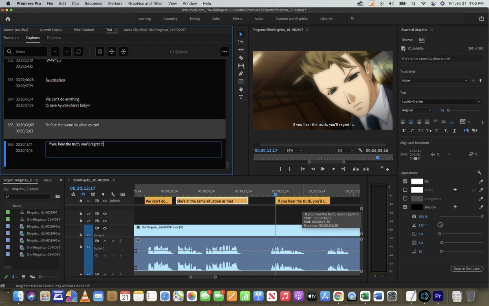489x306 pixels.
Task: Toggle the timeline Snap magnet
Action: point(83,195)
